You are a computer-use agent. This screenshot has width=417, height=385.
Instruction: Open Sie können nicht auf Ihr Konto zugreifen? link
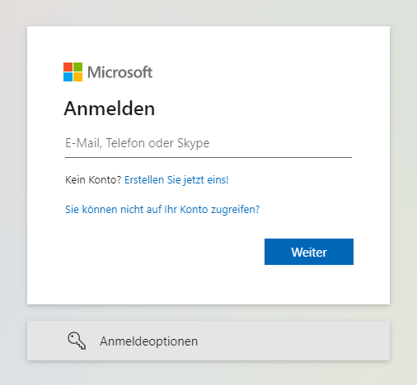coord(162,210)
